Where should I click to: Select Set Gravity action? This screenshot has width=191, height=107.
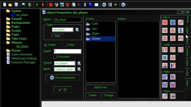click(181, 30)
